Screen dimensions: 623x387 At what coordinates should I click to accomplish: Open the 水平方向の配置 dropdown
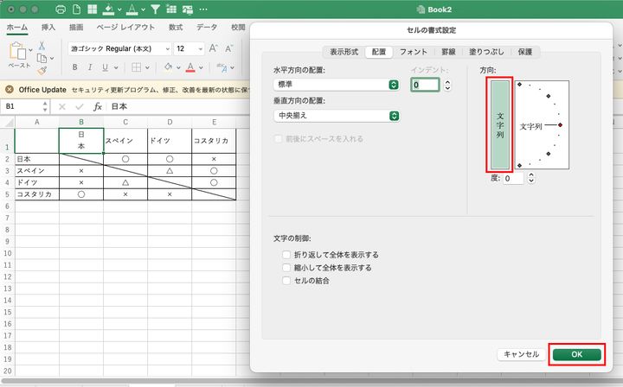pos(336,85)
